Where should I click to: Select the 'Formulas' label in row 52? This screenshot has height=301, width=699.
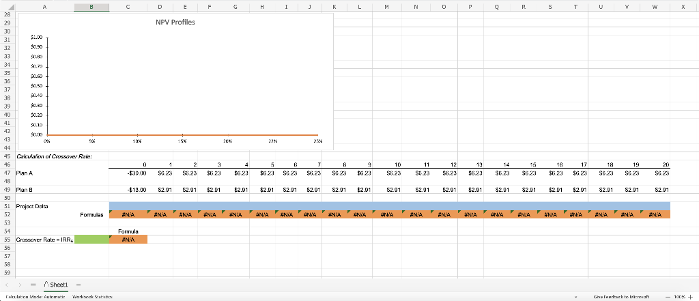91,214
